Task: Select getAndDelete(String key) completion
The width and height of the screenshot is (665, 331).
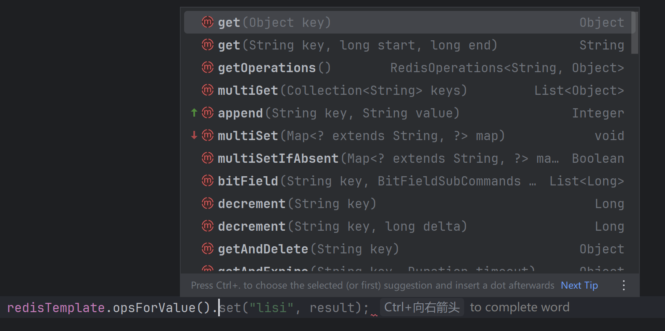Action: pos(308,249)
